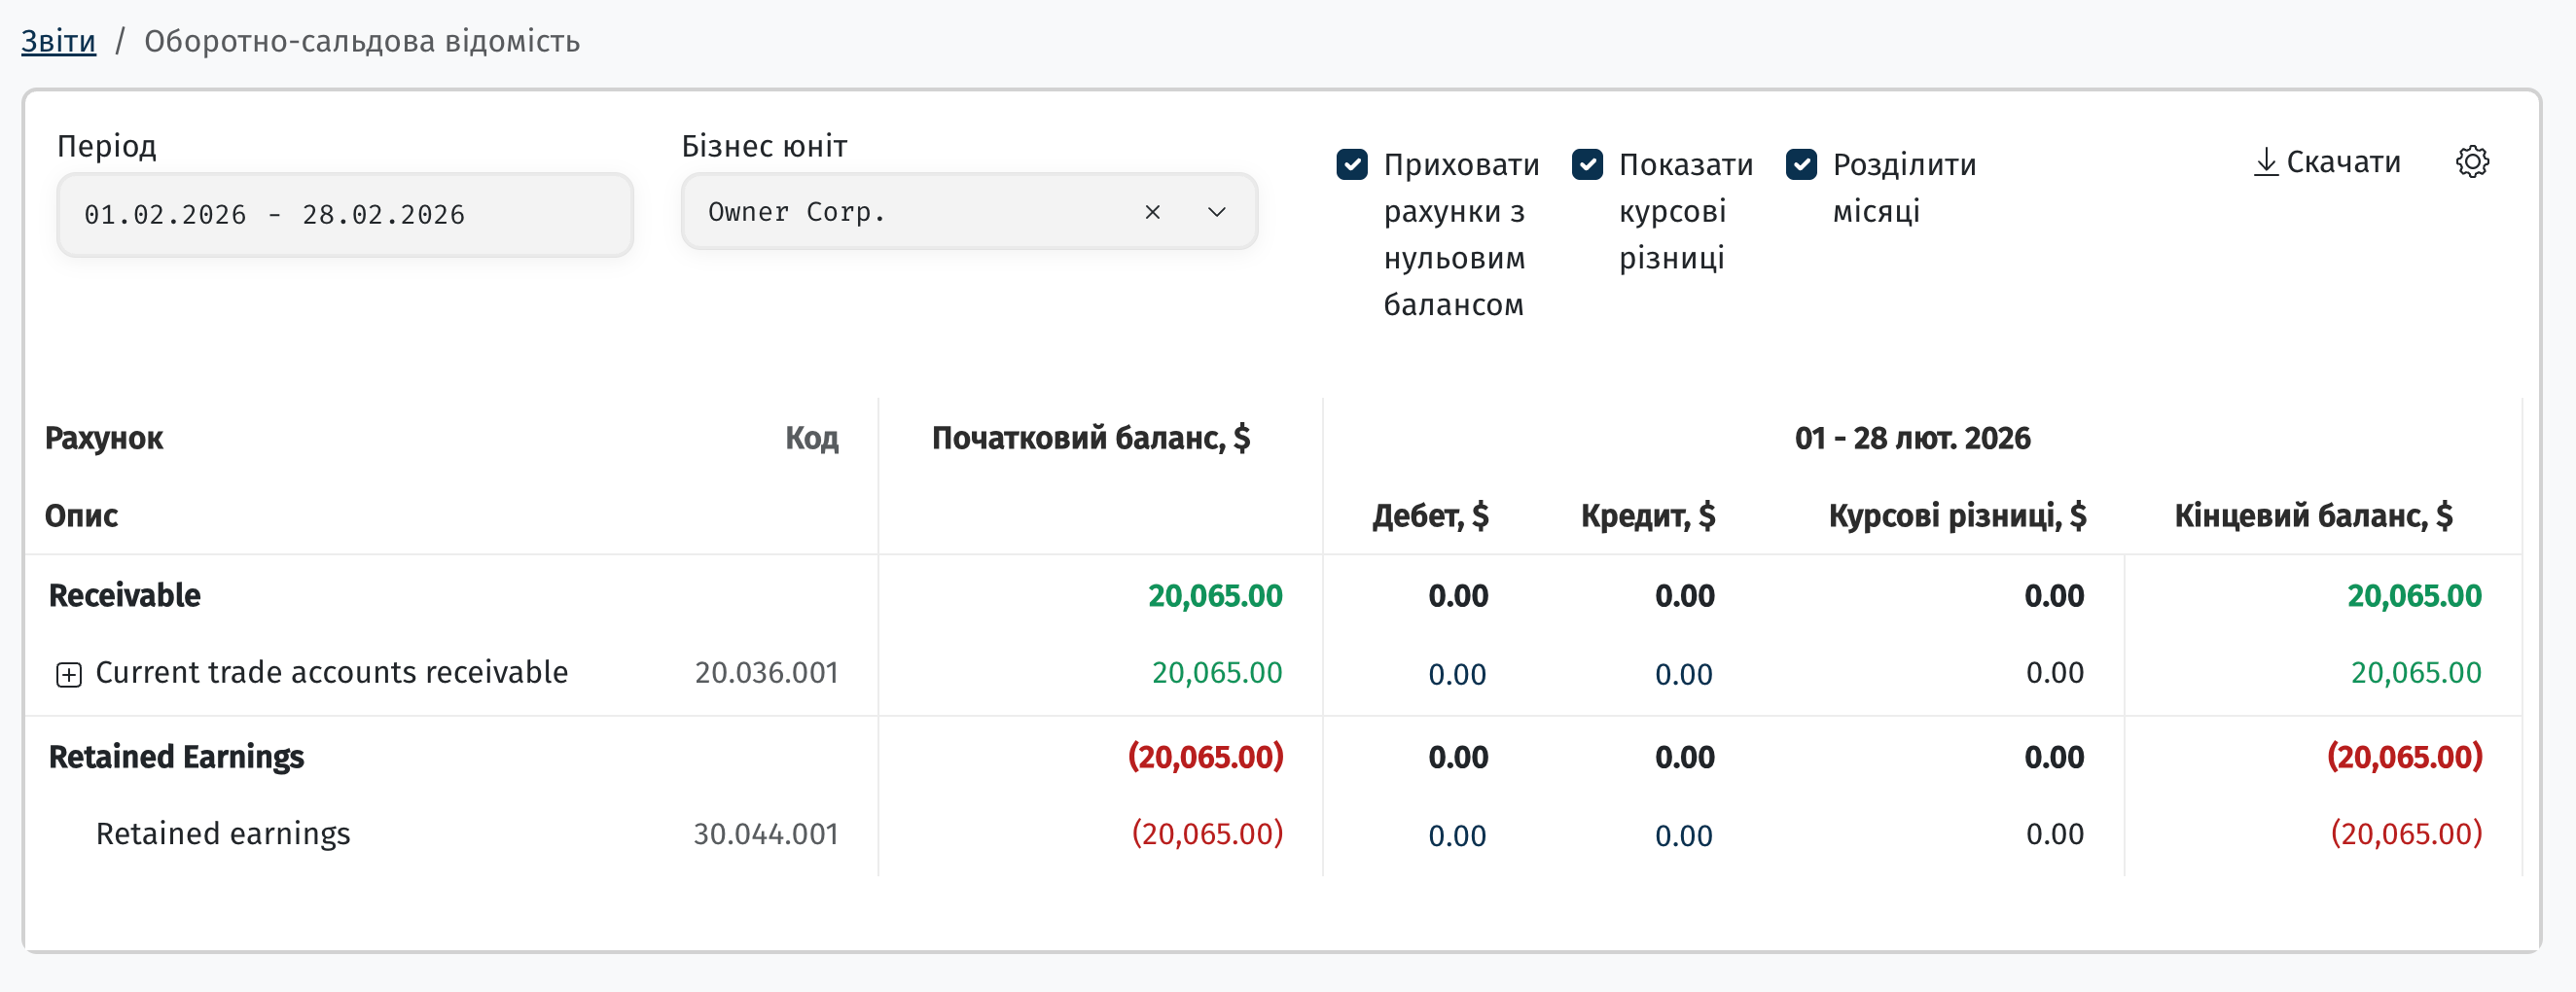
Task: Clear the Owner Corp. selection
Action: tap(1152, 212)
